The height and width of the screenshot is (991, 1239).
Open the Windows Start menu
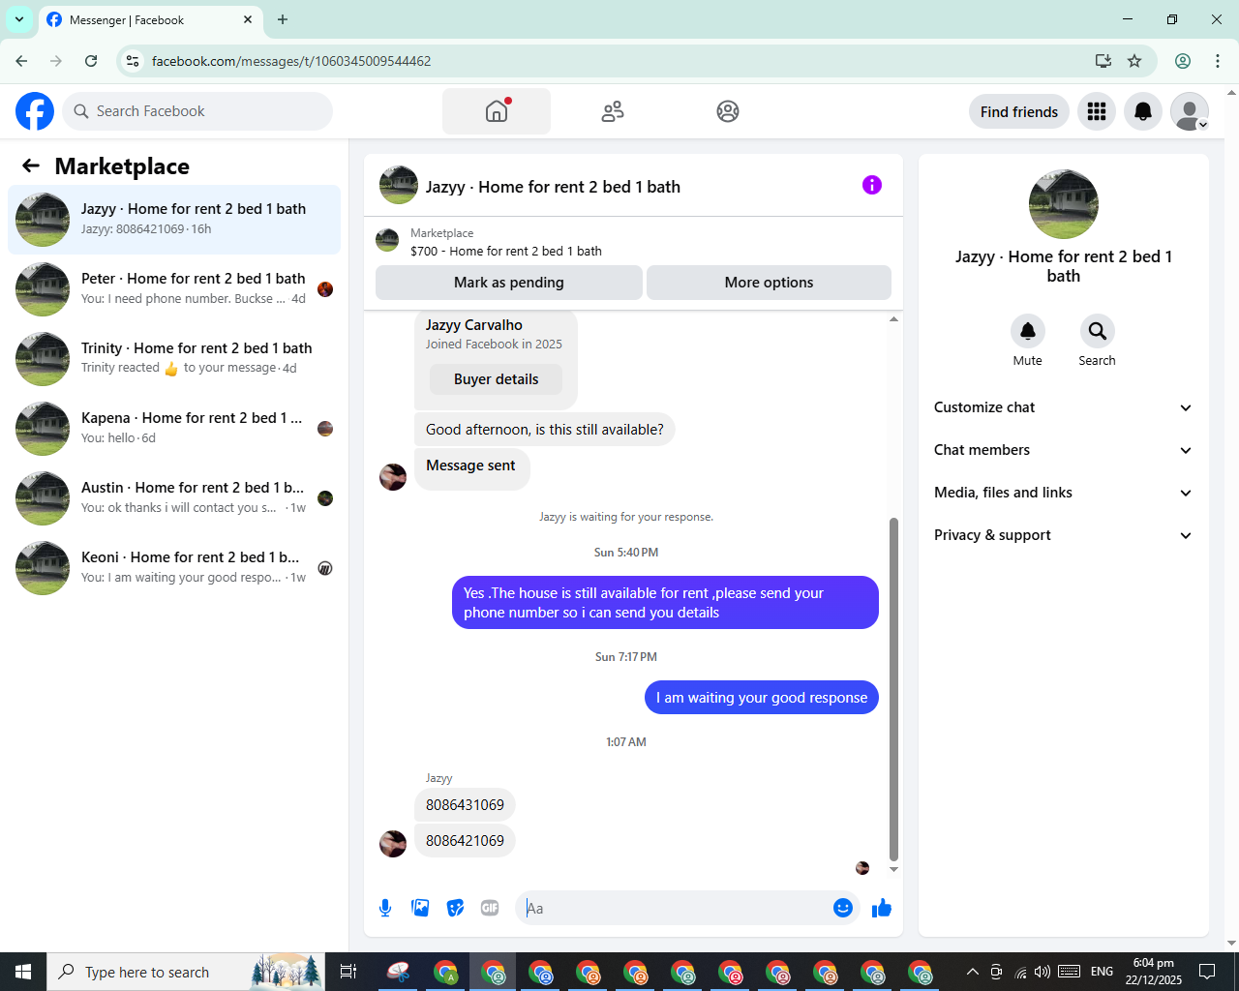coord(23,972)
